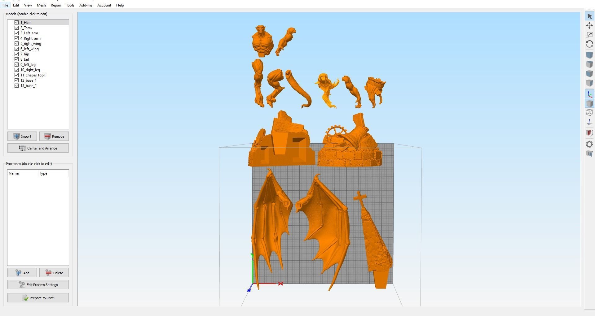595x316 pixels.
Task: Toggle 9_left_leg model checkbox
Action: click(x=17, y=65)
